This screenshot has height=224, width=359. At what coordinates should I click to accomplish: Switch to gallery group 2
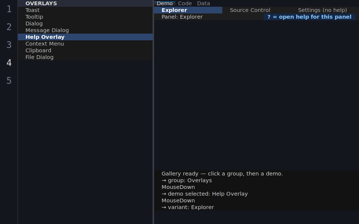[9, 27]
